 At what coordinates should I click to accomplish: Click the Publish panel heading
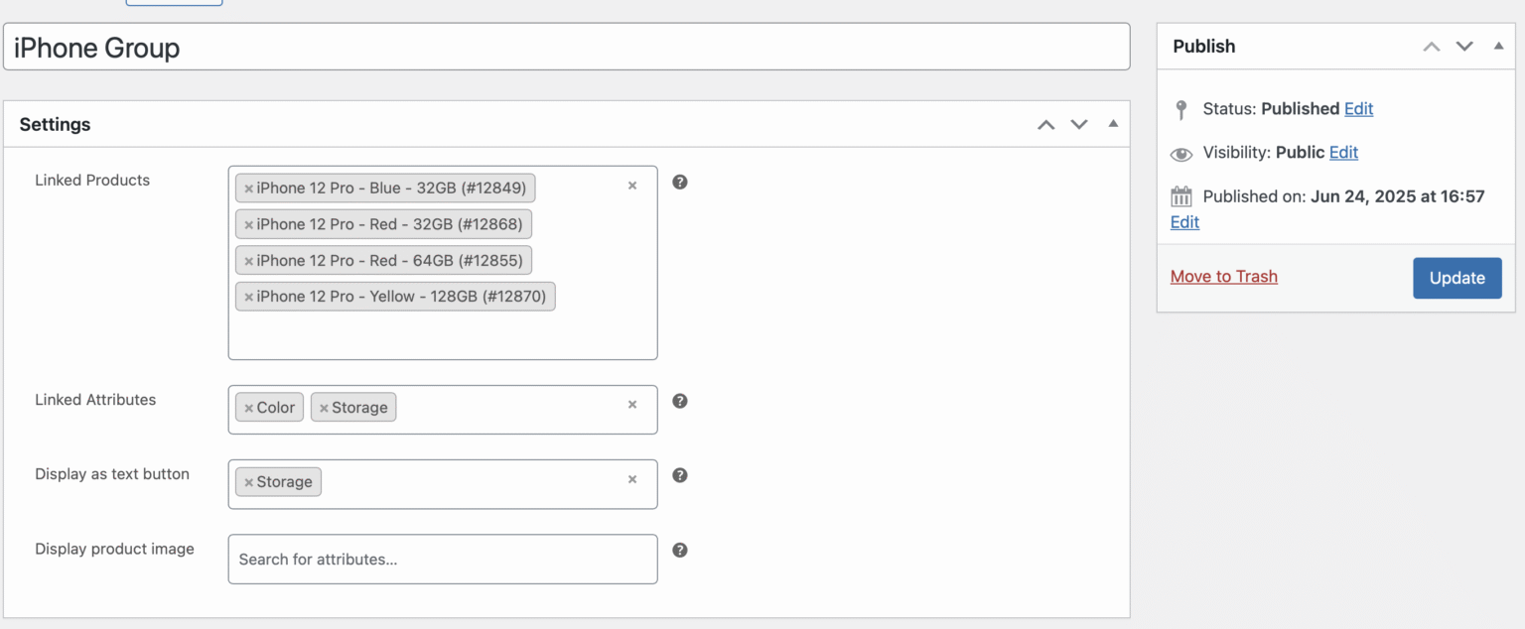click(x=1204, y=47)
